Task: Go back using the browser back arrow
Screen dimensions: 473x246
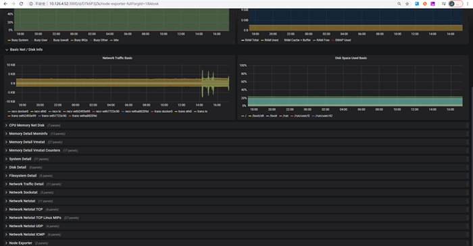Action: tap(5, 3)
